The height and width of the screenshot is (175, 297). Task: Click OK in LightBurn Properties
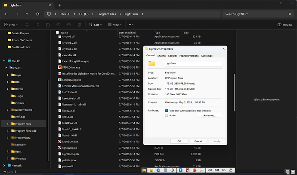[179, 141]
